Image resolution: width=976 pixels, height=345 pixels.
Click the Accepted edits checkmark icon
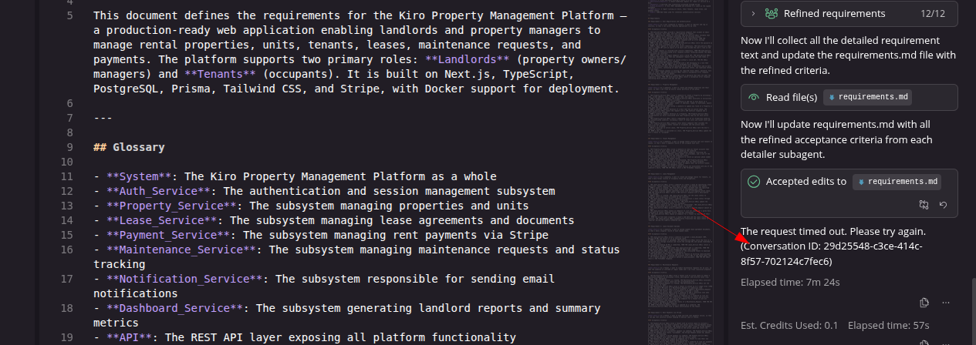click(754, 182)
